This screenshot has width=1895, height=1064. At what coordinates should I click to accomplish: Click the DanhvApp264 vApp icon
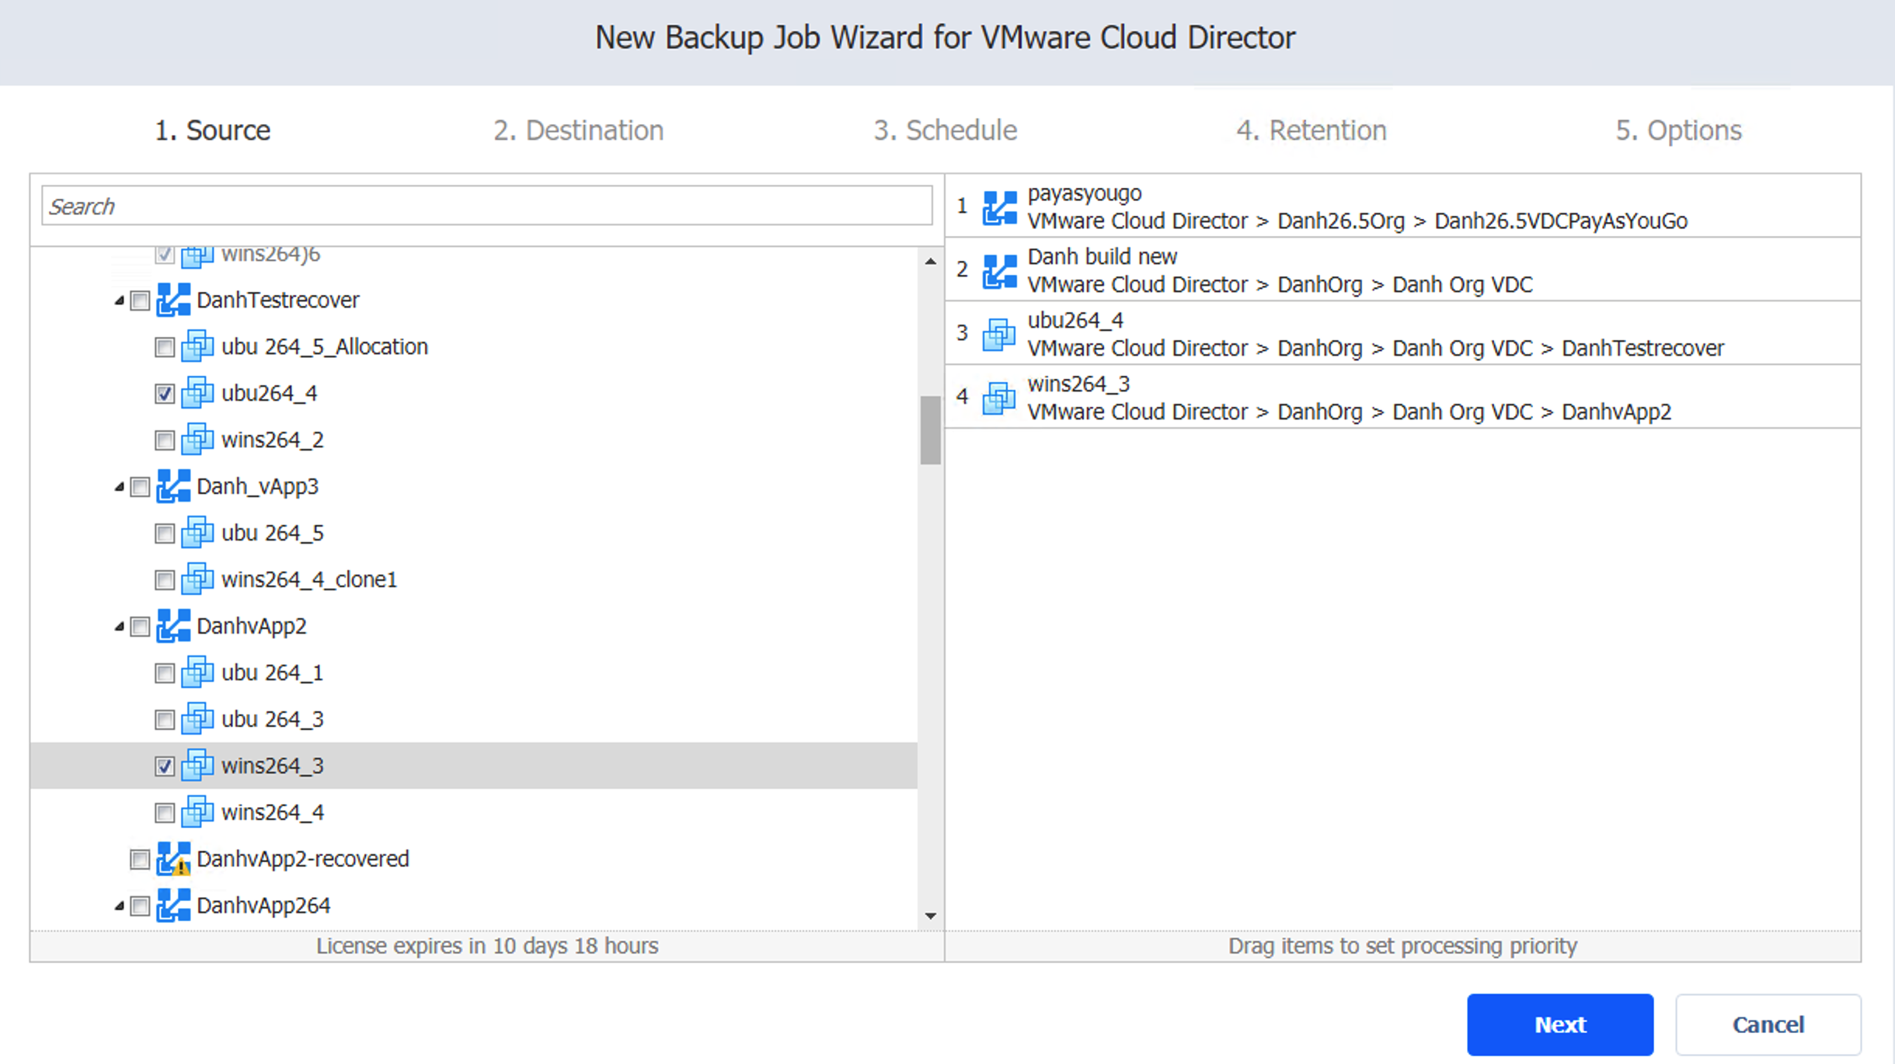pos(173,906)
